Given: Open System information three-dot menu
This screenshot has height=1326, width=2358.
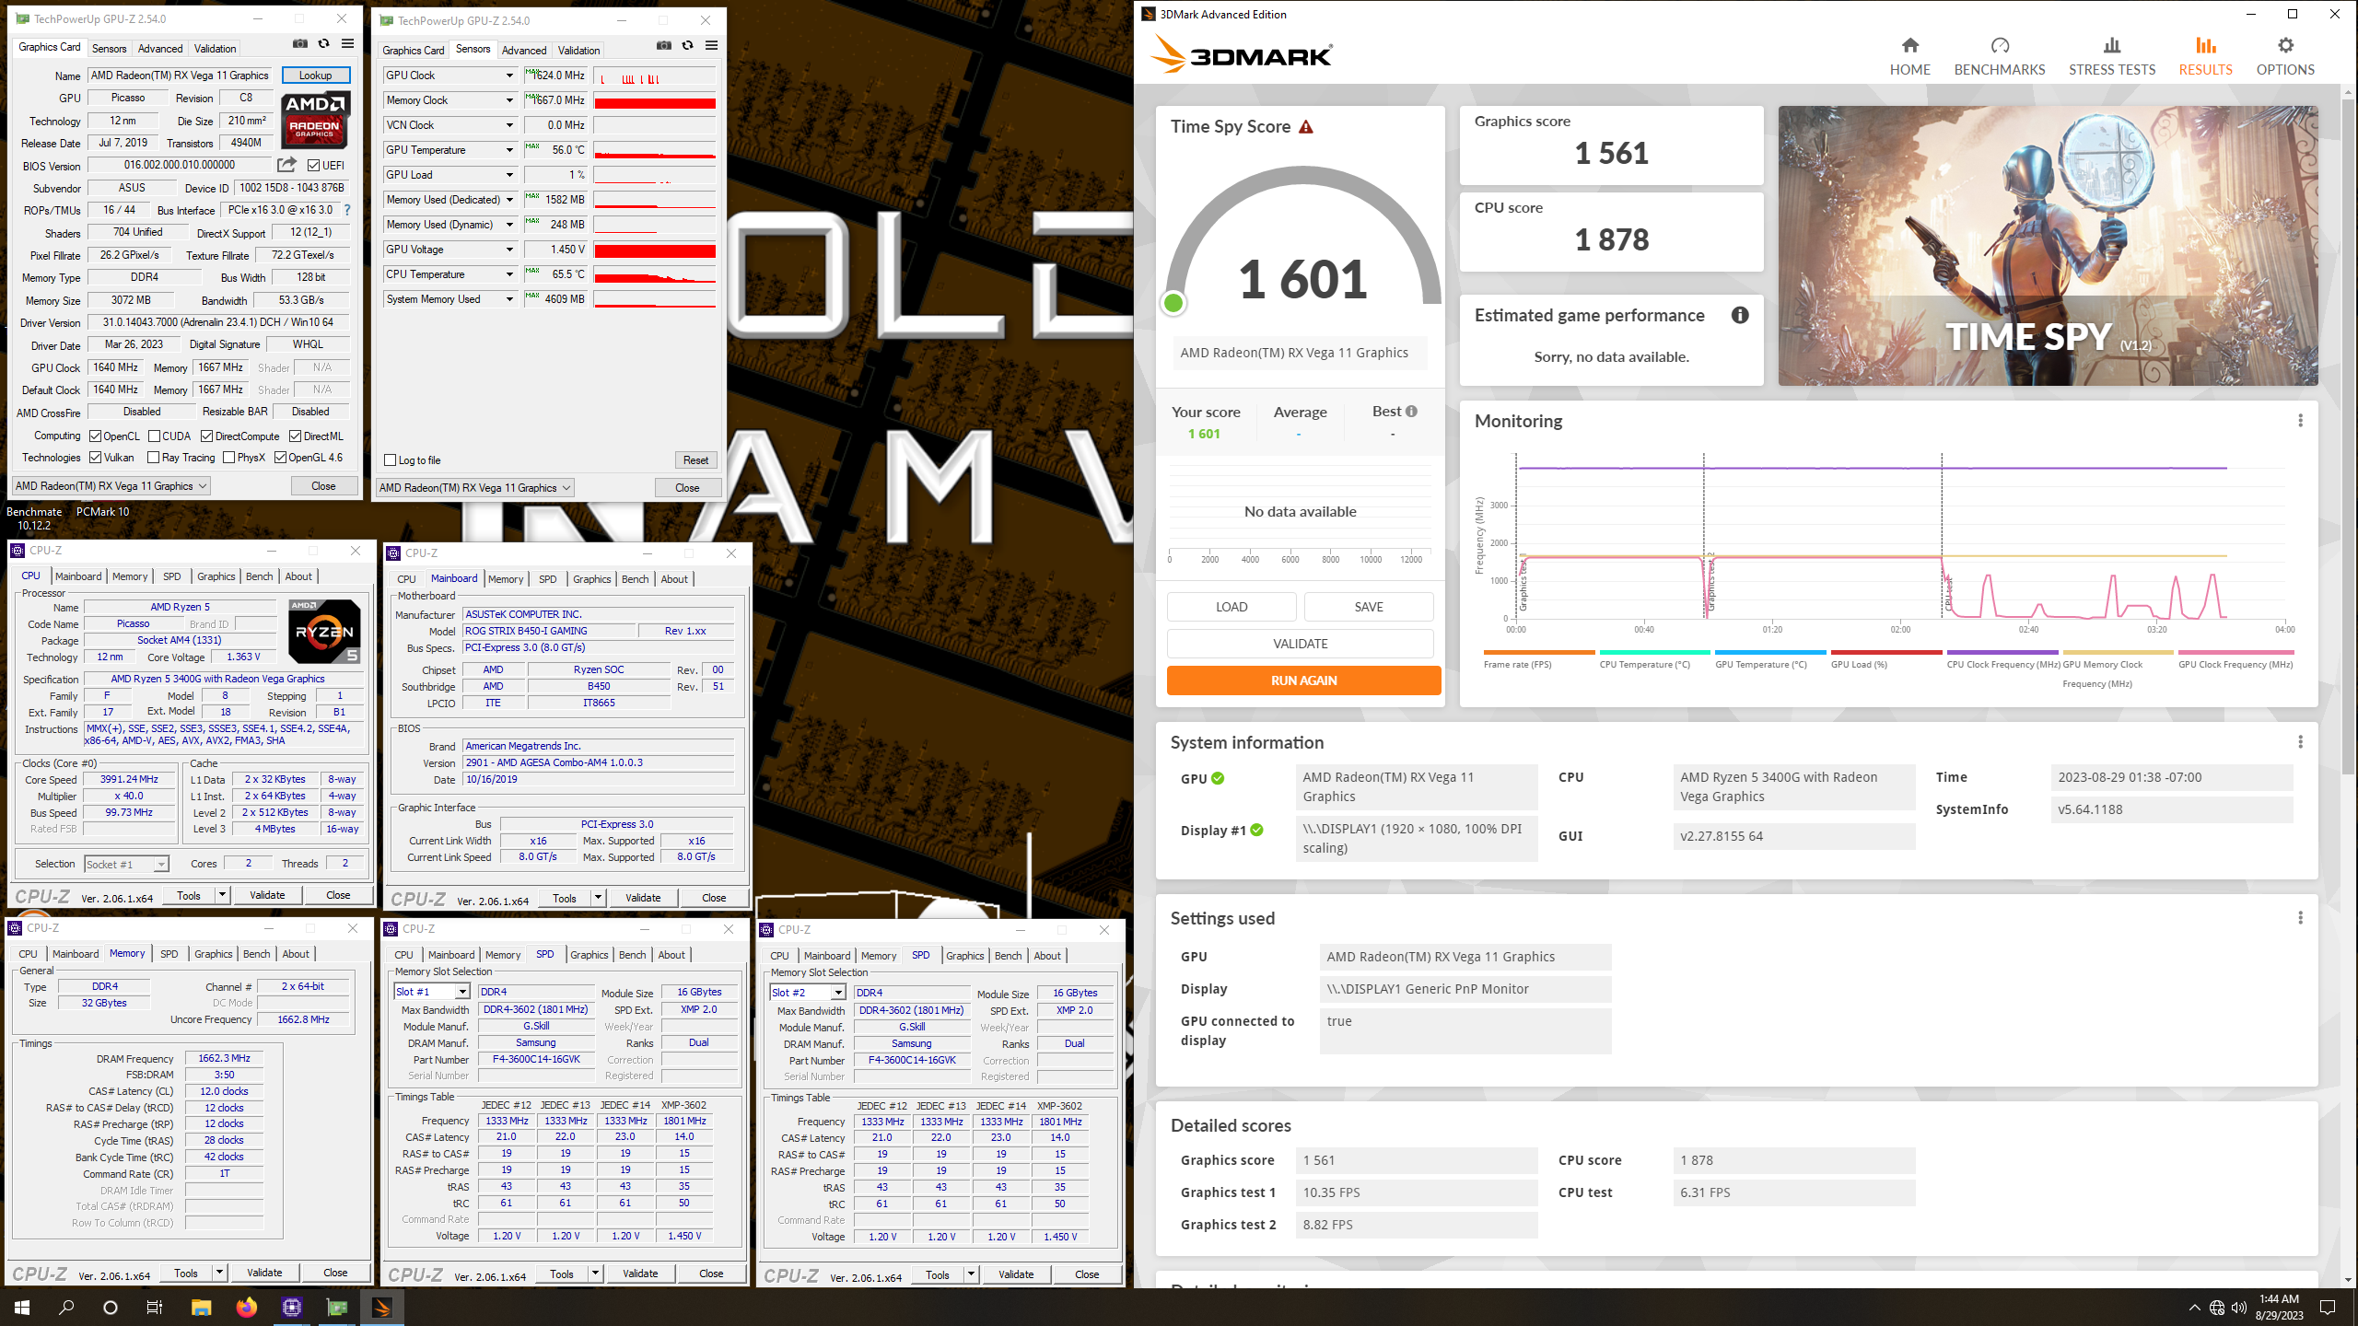Looking at the screenshot, I should point(2300,742).
